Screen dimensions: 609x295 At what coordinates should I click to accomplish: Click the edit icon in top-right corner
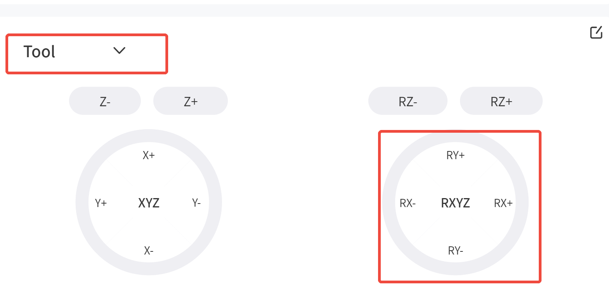(596, 32)
